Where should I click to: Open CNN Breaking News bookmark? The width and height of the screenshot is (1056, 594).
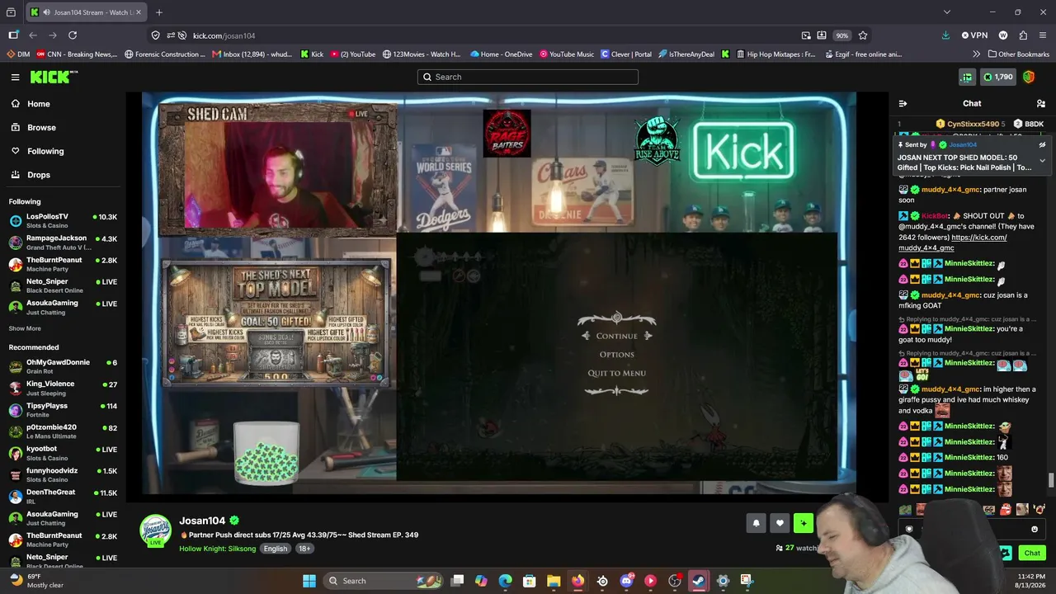(x=76, y=54)
